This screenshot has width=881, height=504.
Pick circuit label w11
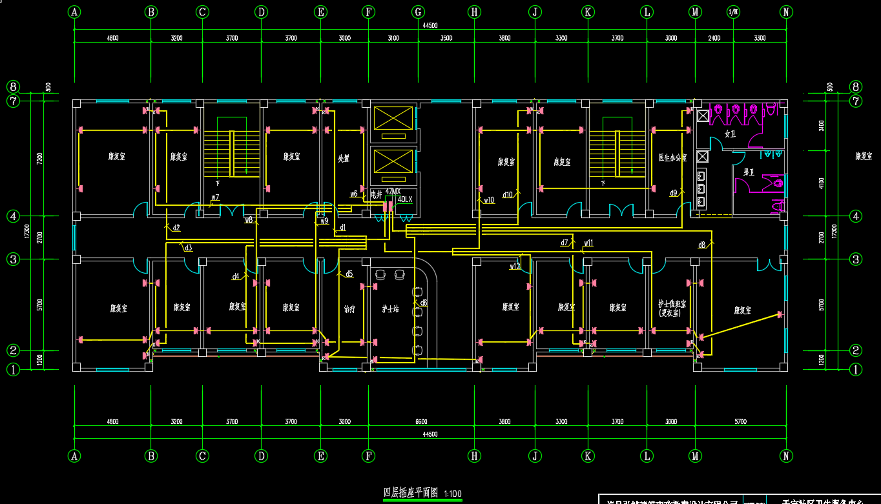pyautogui.click(x=588, y=243)
